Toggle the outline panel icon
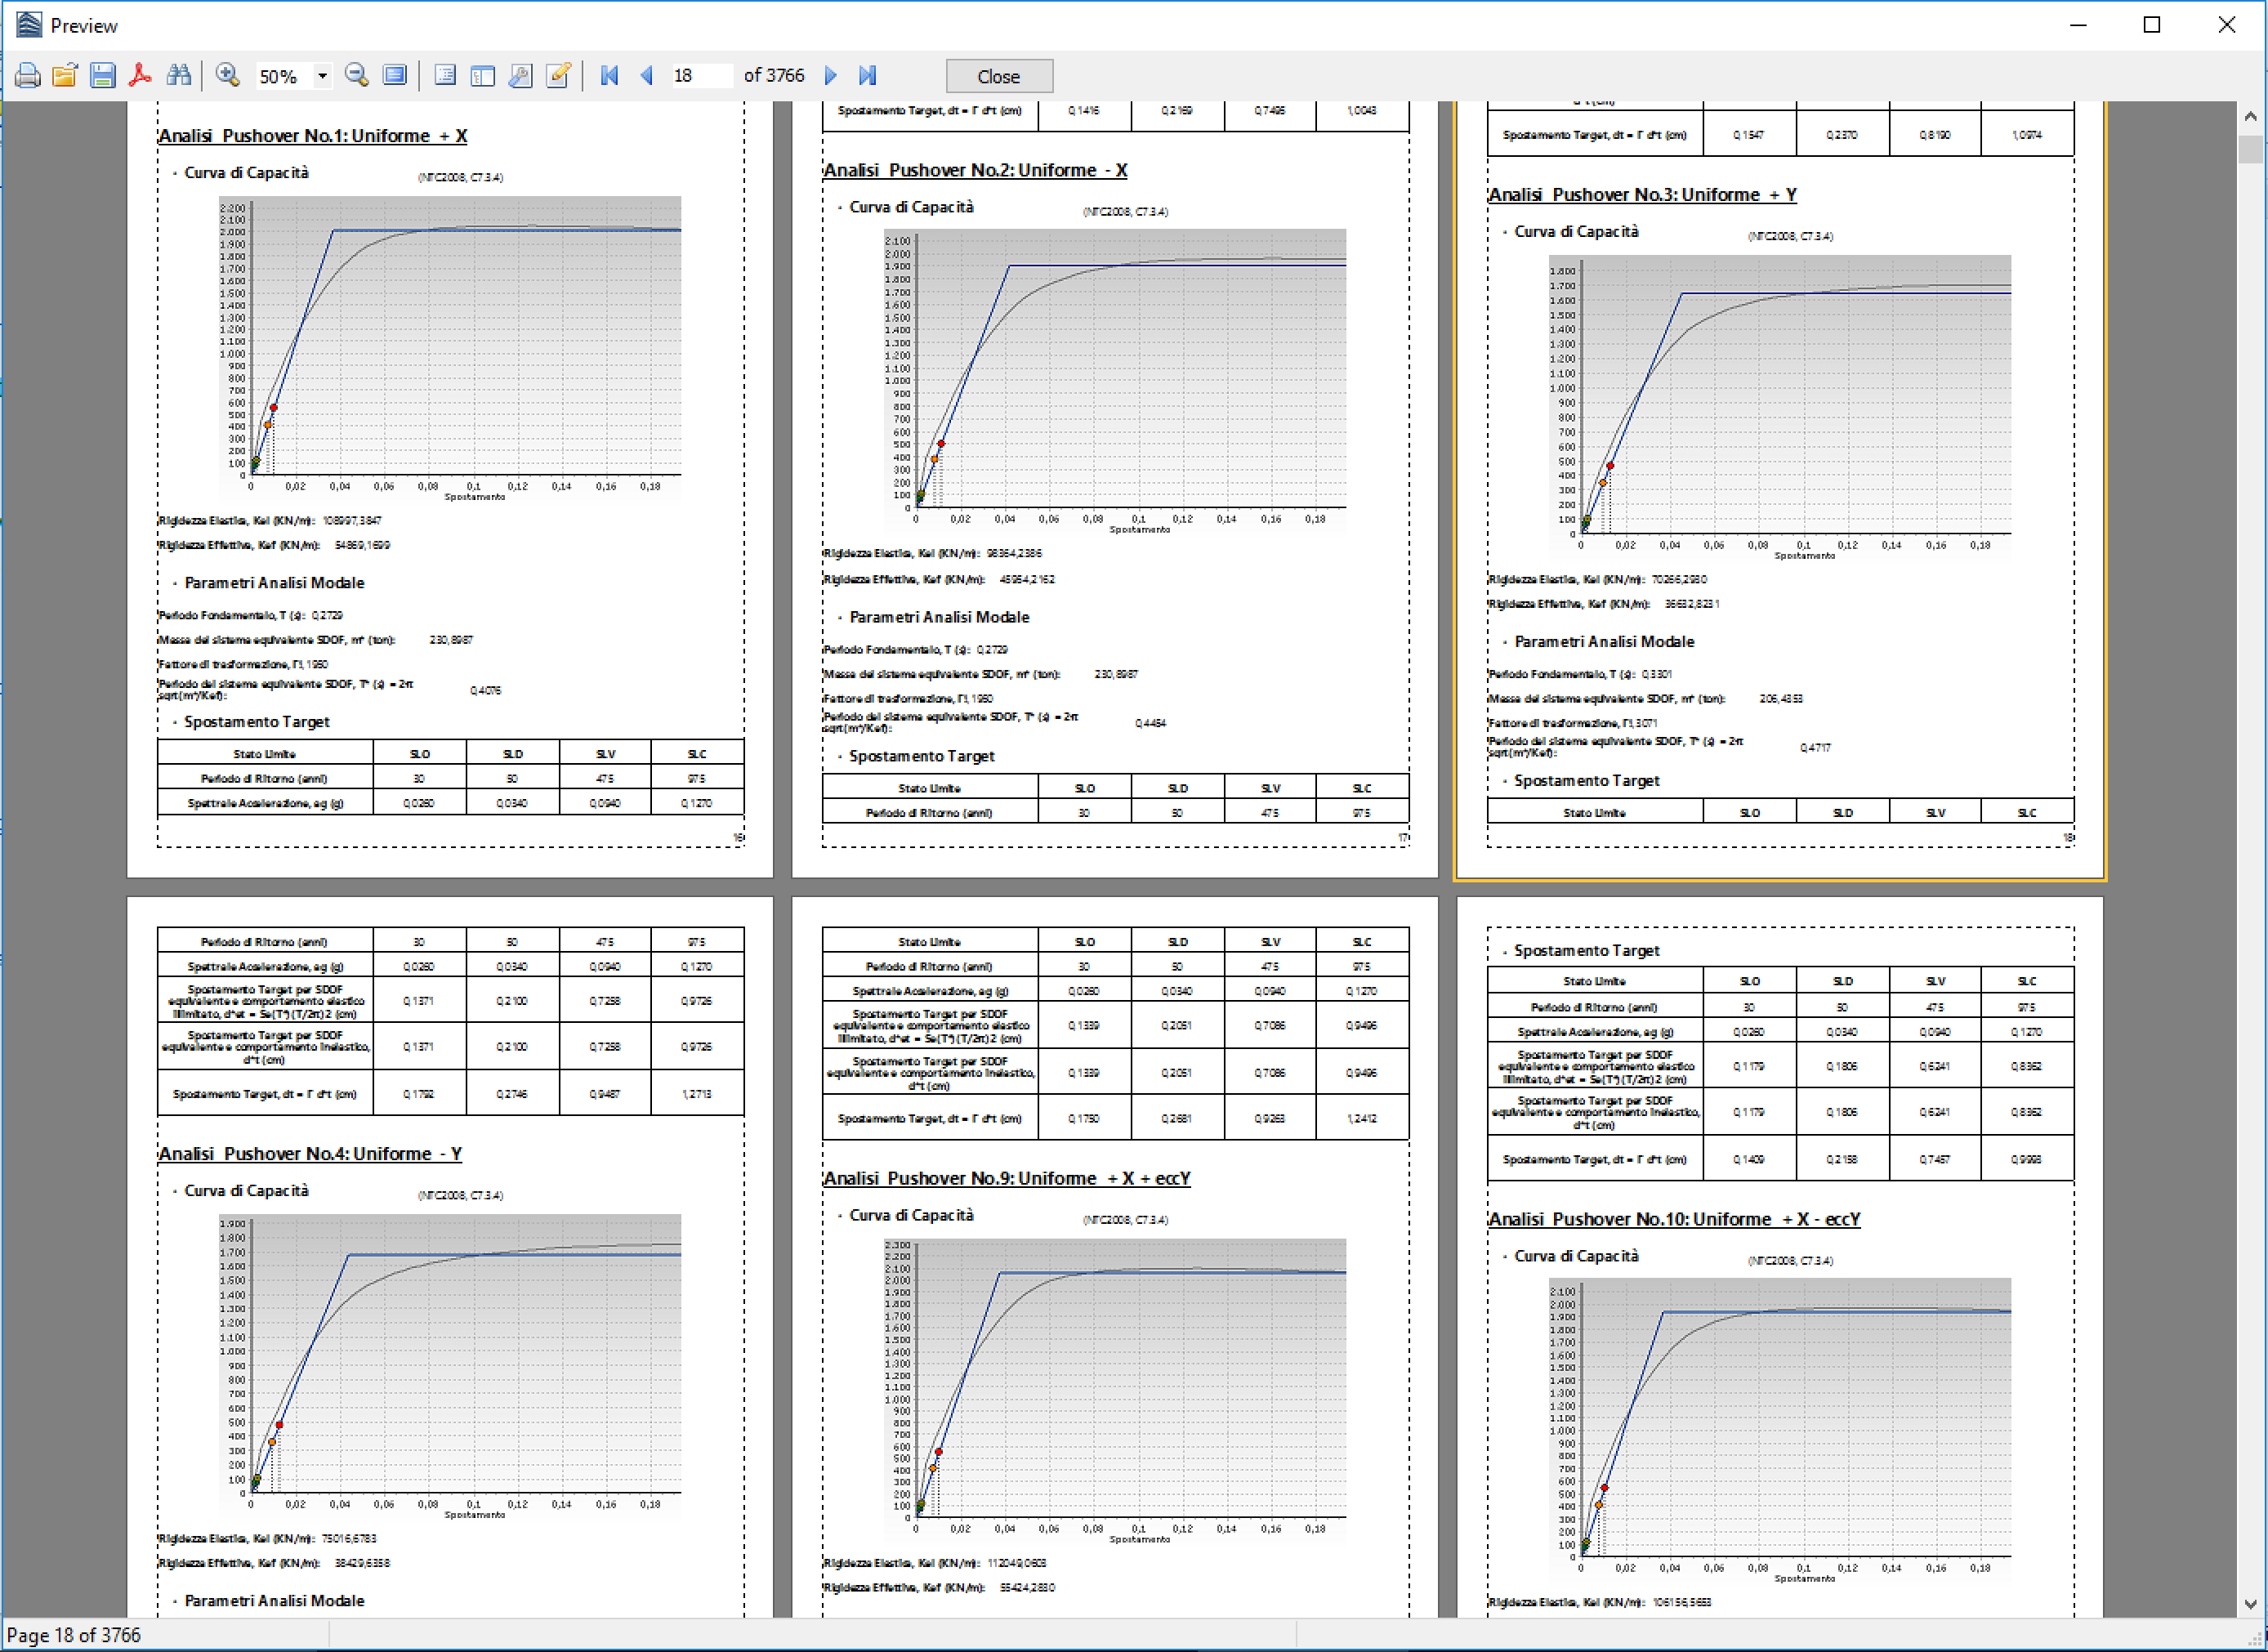Screen dimensions: 2268x1652 (446, 76)
